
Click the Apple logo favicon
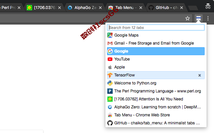click(x=110, y=67)
